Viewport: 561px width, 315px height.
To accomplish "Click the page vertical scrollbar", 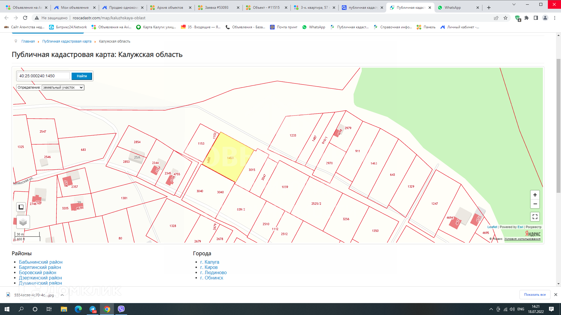I will coord(558,125).
